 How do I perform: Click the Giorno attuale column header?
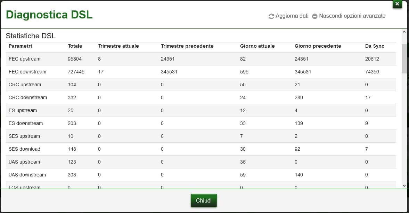click(x=257, y=46)
